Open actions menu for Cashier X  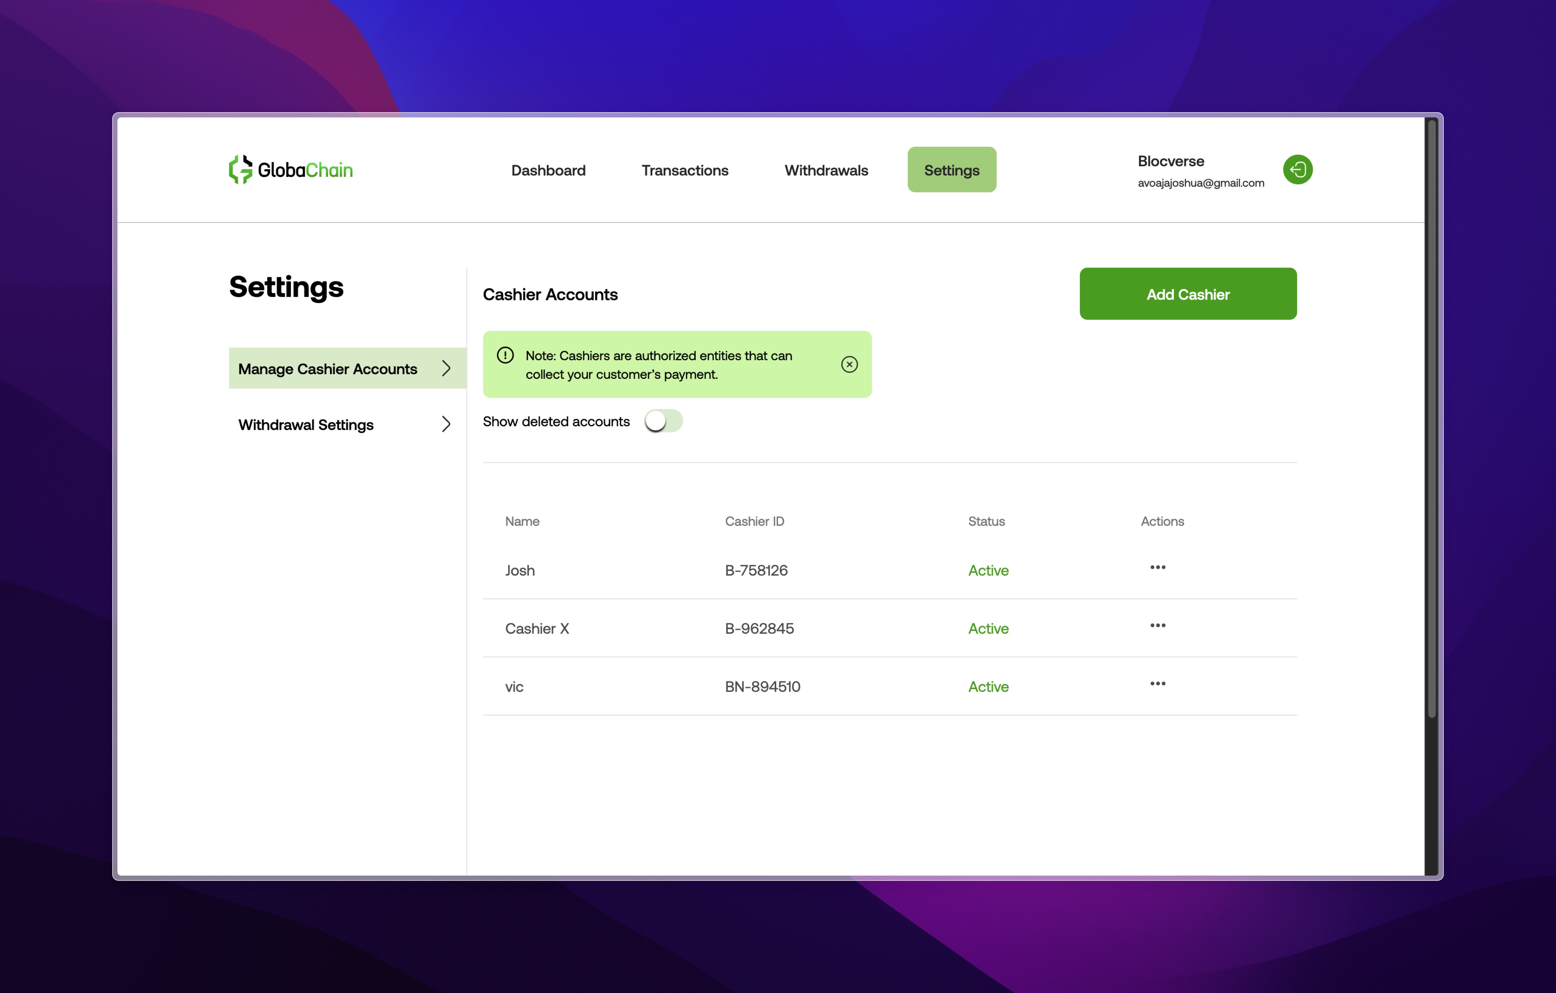pyautogui.click(x=1157, y=626)
